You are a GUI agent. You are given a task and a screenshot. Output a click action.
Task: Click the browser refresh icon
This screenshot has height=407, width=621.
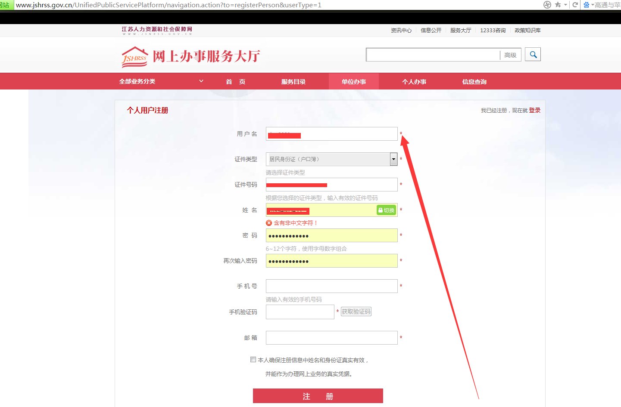[x=575, y=5]
